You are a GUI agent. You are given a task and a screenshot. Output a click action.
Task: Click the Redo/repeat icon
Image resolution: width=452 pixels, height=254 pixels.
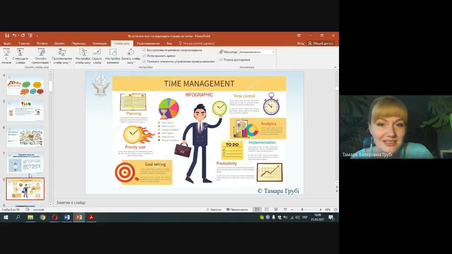[x=23, y=36]
